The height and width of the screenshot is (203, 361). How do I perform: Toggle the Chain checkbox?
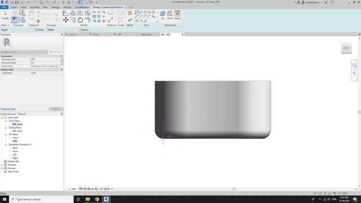(x=36, y=30)
